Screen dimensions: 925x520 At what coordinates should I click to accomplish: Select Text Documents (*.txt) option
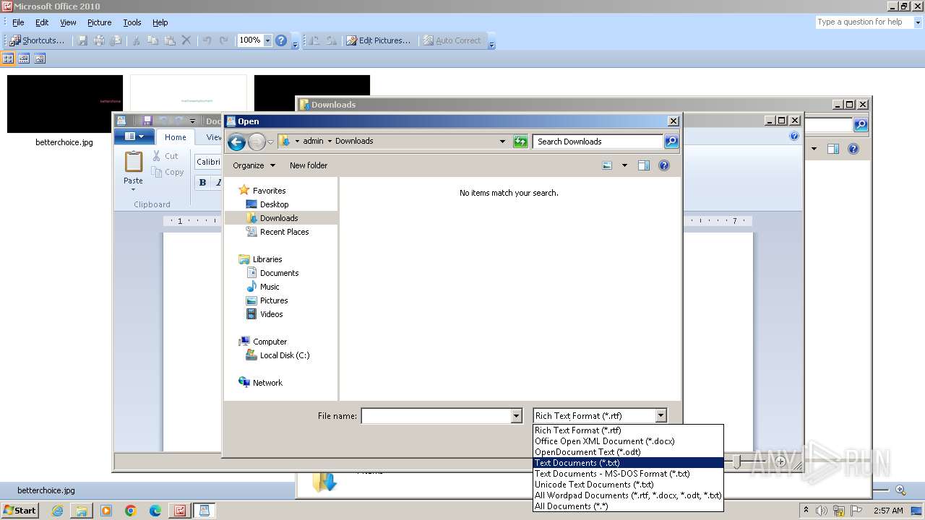click(x=627, y=463)
